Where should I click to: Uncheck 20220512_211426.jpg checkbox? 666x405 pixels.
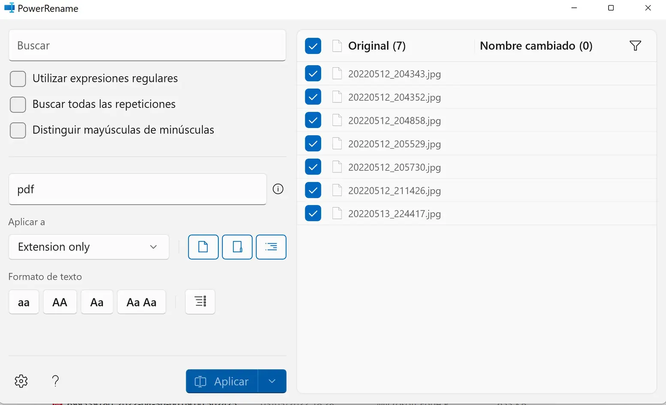313,190
